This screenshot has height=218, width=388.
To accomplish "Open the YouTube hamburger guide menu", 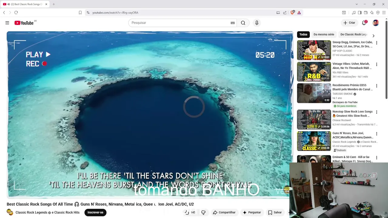I will 7,23.
